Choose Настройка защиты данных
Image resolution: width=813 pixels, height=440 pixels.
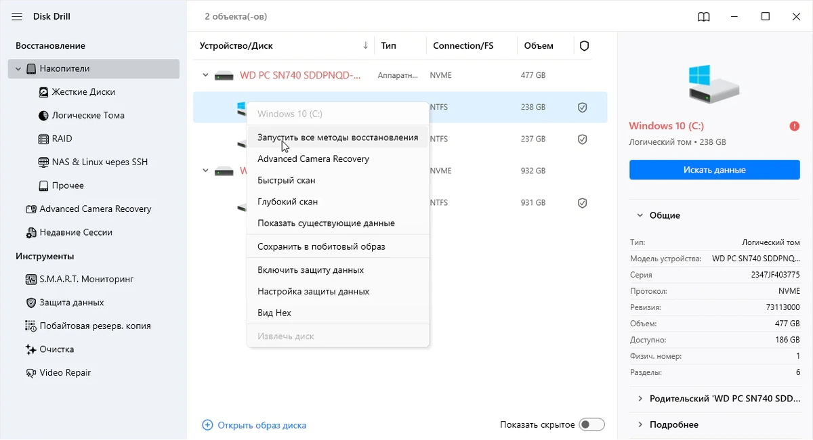coord(338,291)
